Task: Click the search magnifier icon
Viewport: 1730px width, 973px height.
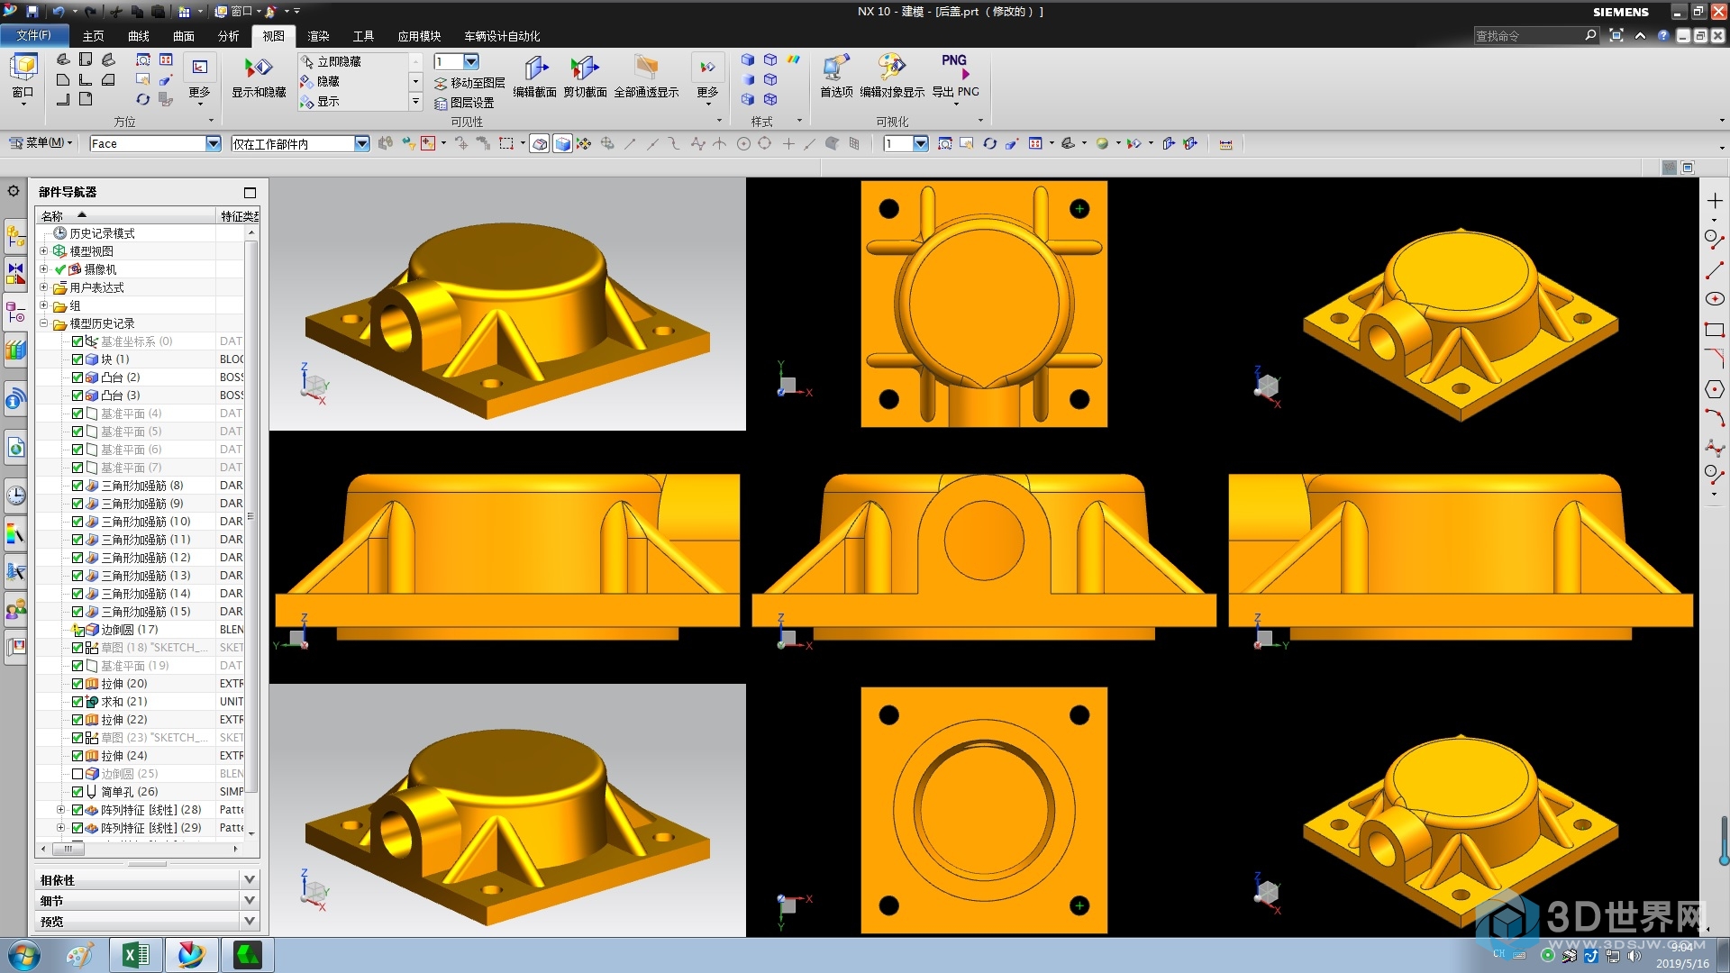Action: tap(1590, 35)
